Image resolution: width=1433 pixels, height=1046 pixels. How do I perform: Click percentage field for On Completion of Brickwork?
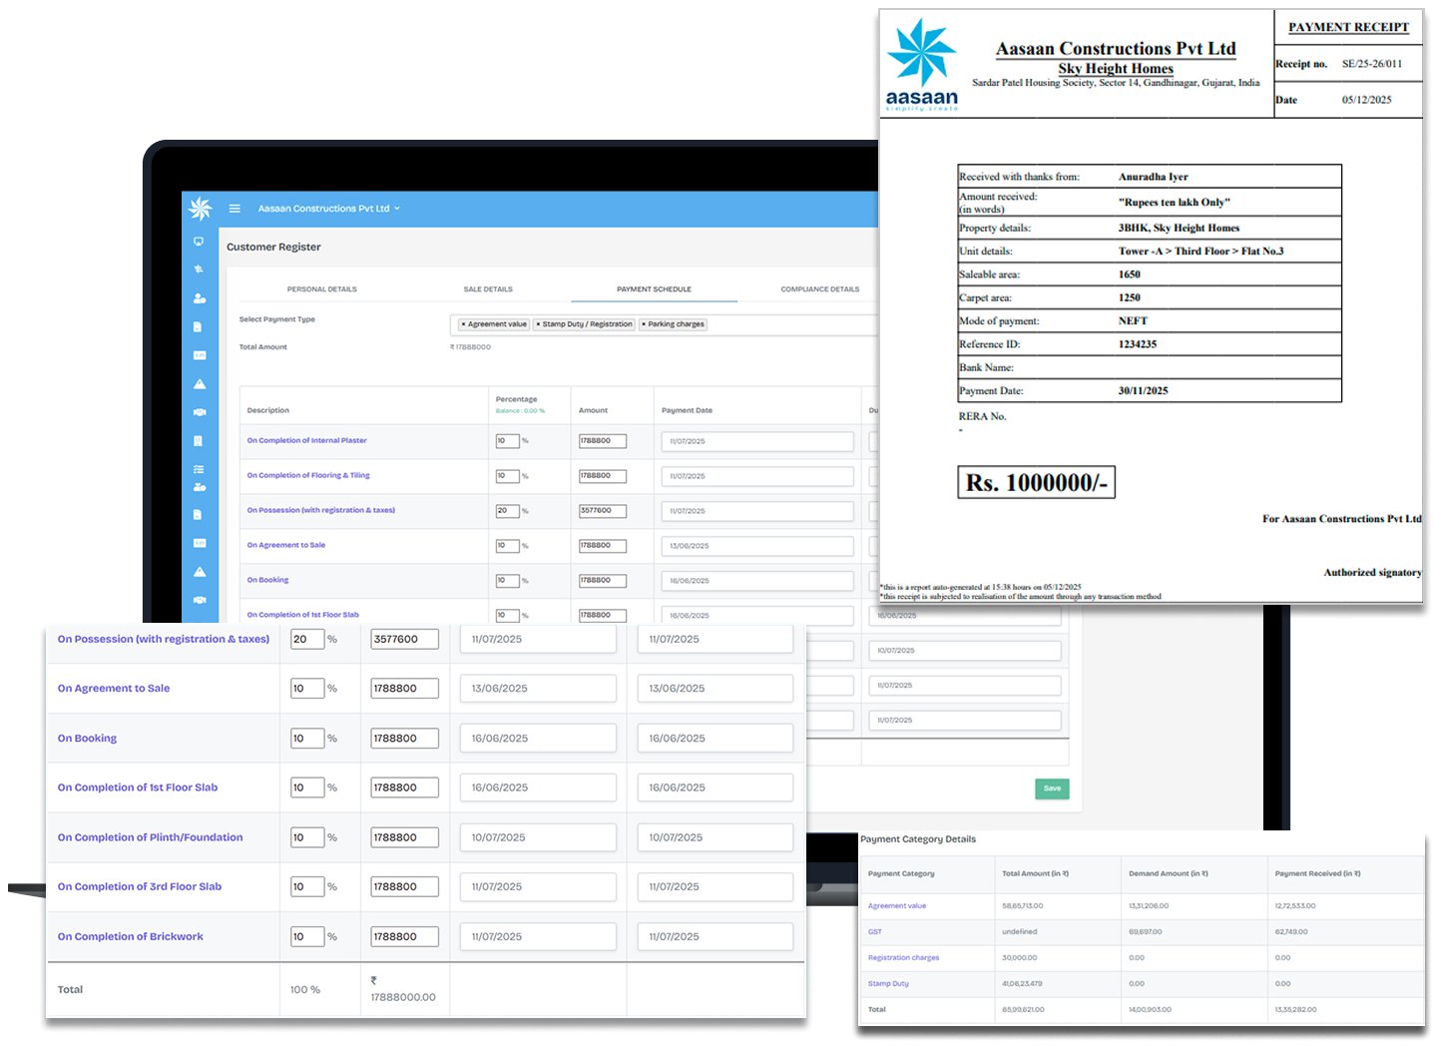(306, 937)
